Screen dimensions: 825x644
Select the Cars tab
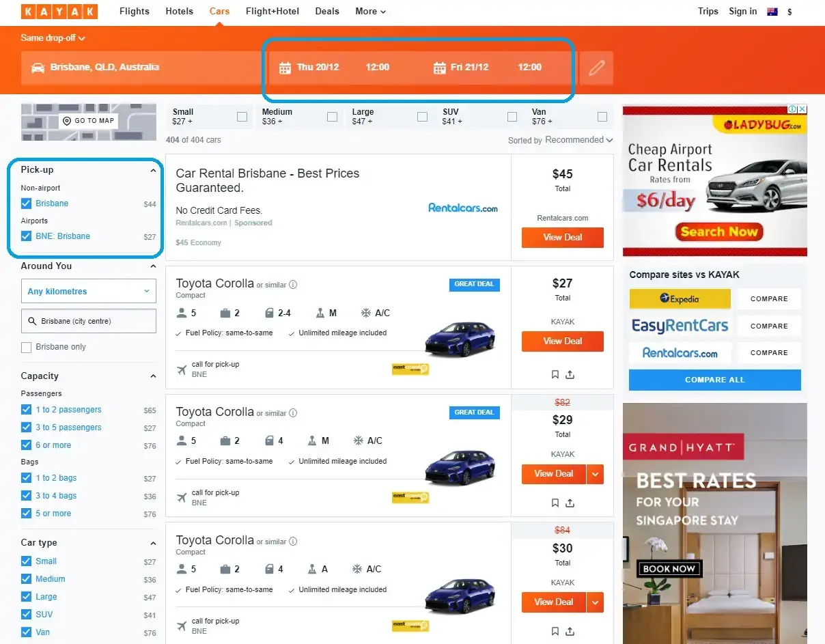(x=219, y=12)
